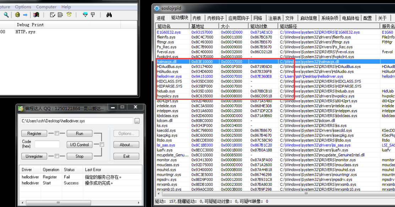
Task: Select the HDAudBus.sys row
Action: point(275,67)
